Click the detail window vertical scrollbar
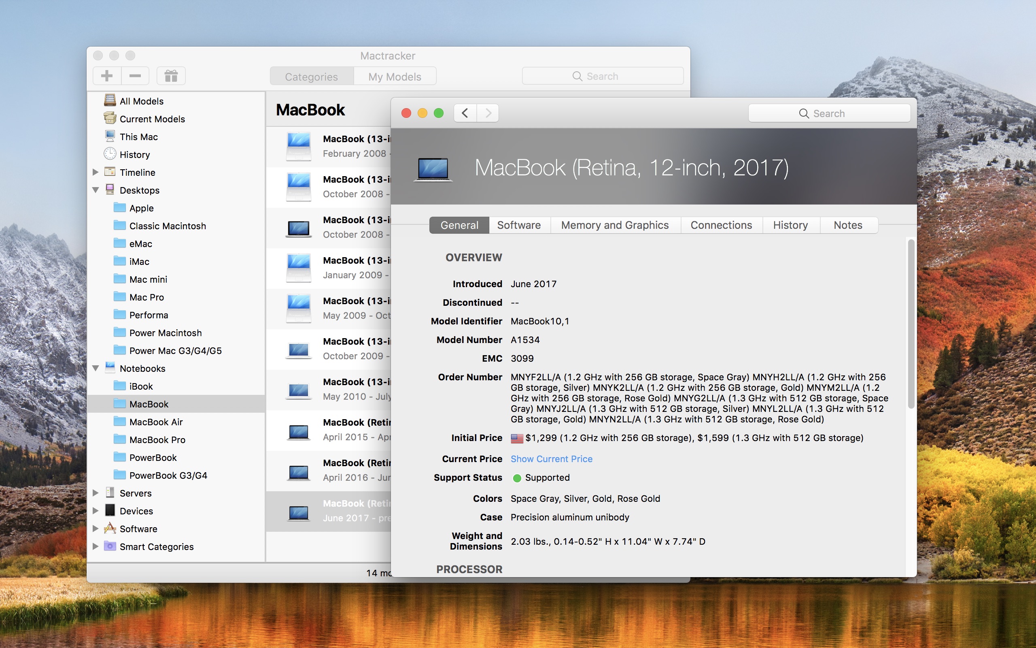The image size is (1036, 648). point(911,324)
